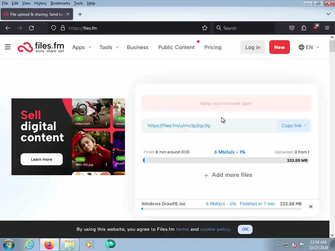Click the overall upload progress bar
This screenshot has width=335, height=251.
tap(226, 160)
